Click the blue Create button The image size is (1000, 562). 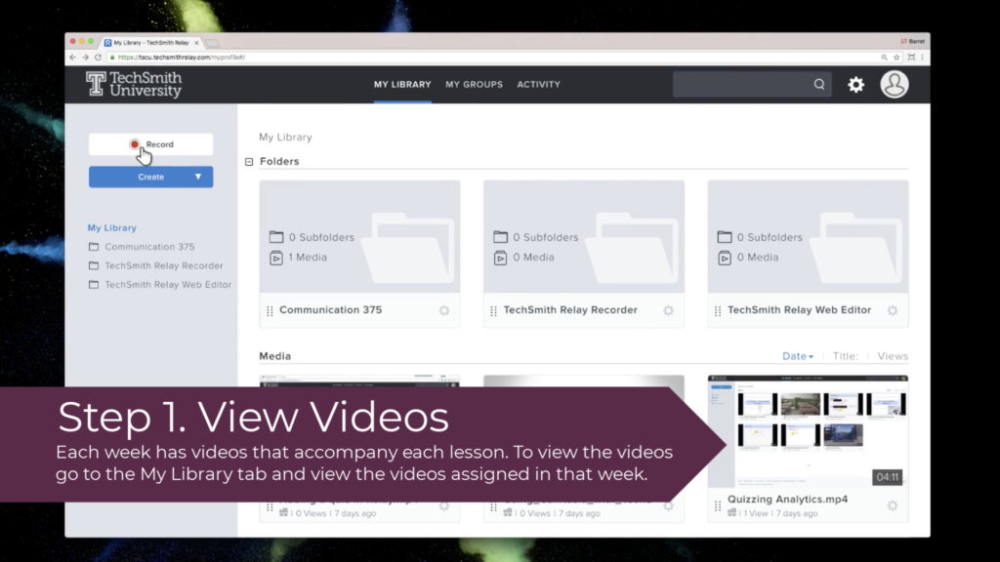151,177
